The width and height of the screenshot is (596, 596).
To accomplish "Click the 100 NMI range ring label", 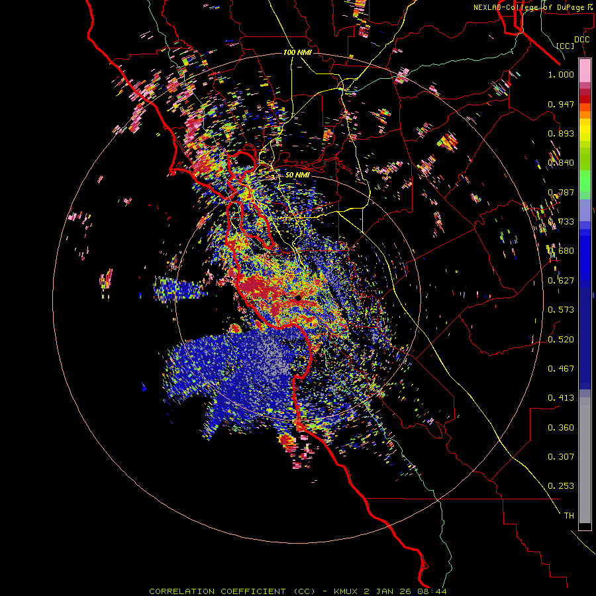I will pos(297,52).
